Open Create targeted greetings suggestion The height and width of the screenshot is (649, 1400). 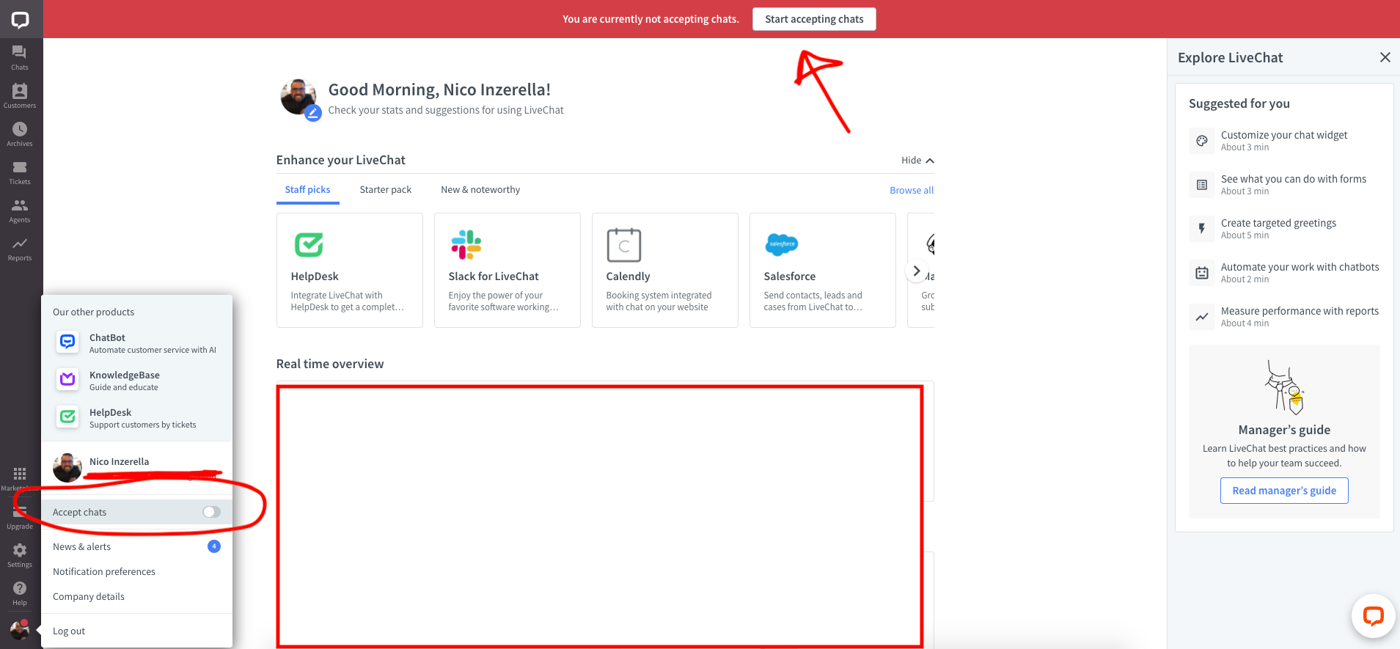click(1284, 229)
